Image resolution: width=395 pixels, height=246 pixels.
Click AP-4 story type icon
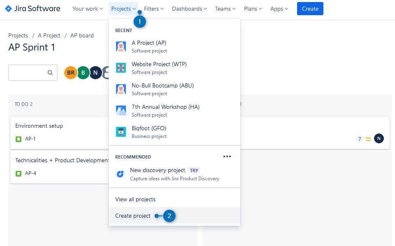point(19,174)
